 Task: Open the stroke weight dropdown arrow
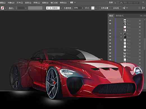26,8
